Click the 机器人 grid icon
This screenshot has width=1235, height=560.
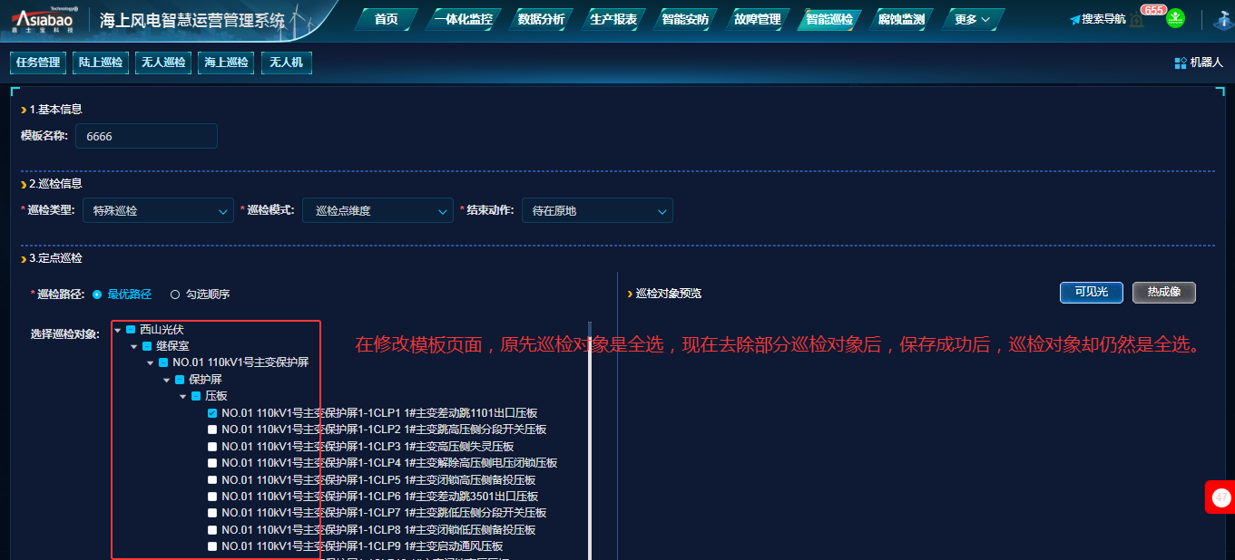(x=1181, y=63)
